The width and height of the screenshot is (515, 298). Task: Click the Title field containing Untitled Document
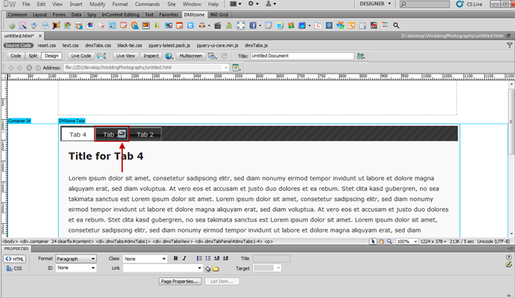(300, 55)
